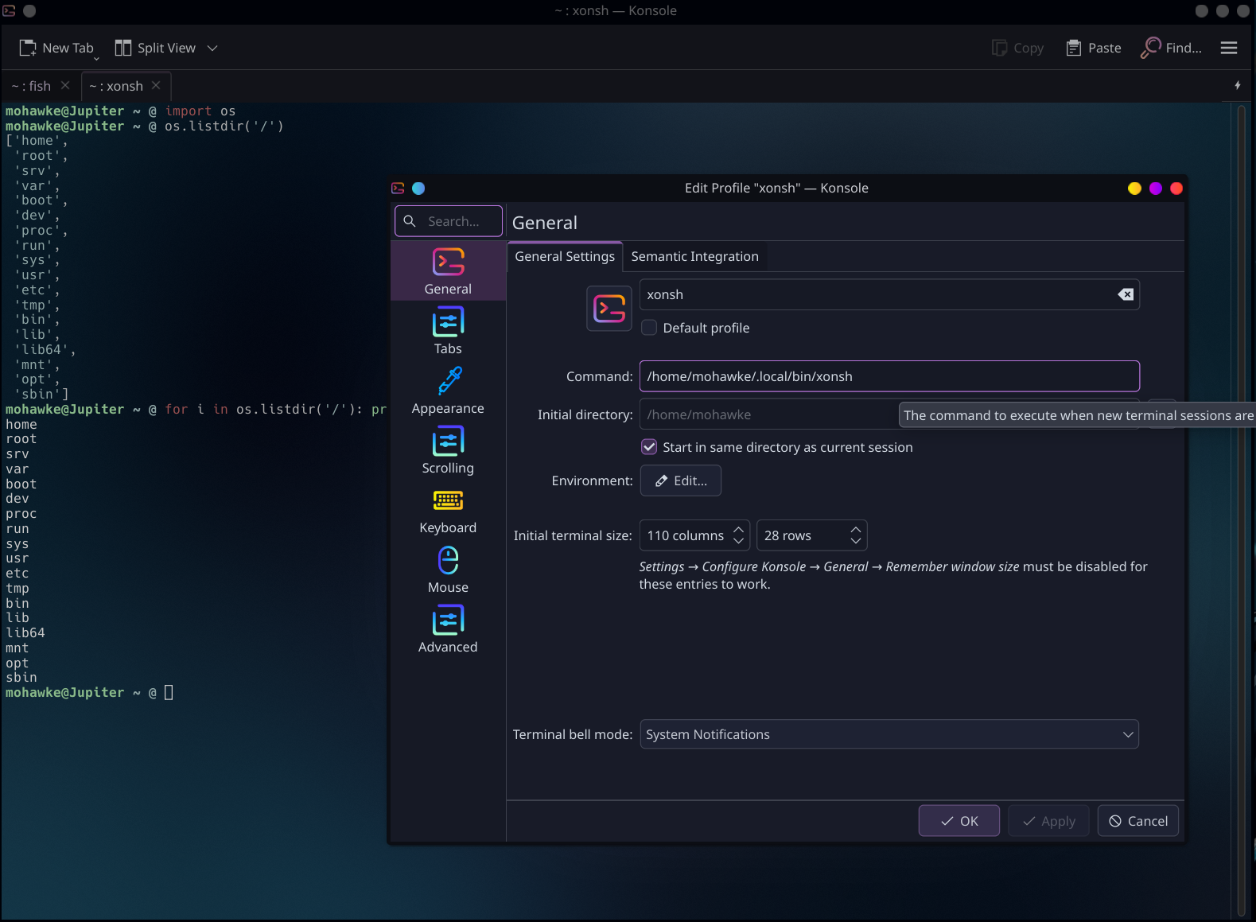Open the Keyboard settings category
The height and width of the screenshot is (922, 1256).
coord(448,510)
